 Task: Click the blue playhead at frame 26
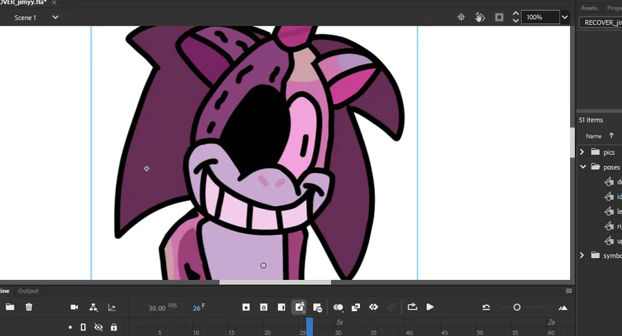(x=310, y=326)
